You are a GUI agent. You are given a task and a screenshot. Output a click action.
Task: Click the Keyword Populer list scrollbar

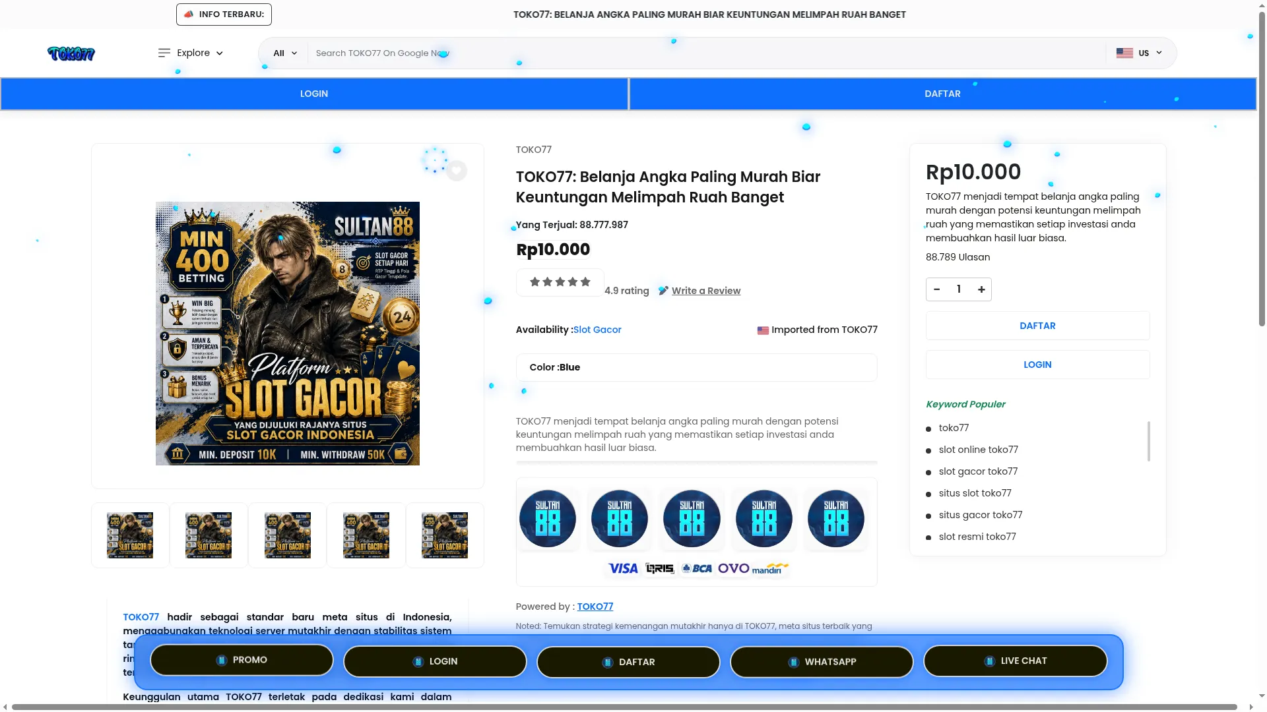[x=1149, y=441]
